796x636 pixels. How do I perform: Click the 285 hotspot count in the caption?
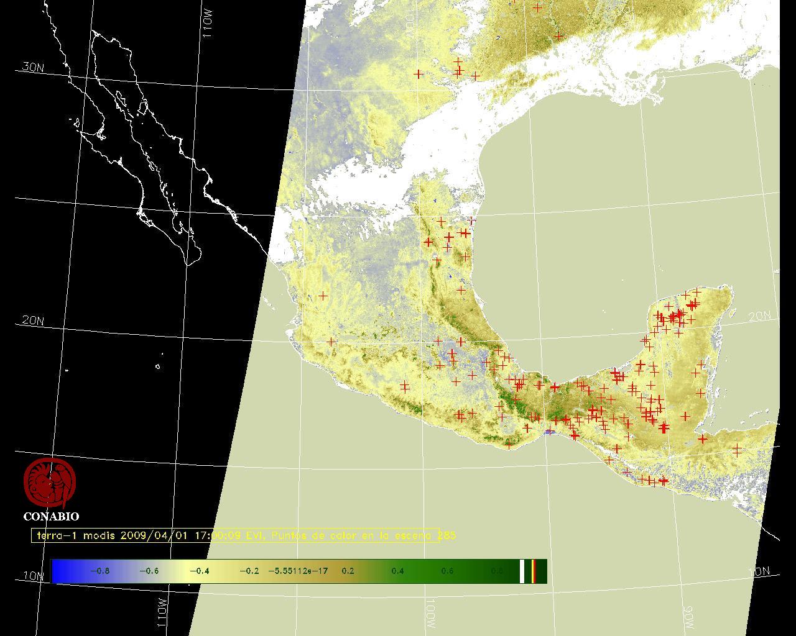(x=447, y=535)
